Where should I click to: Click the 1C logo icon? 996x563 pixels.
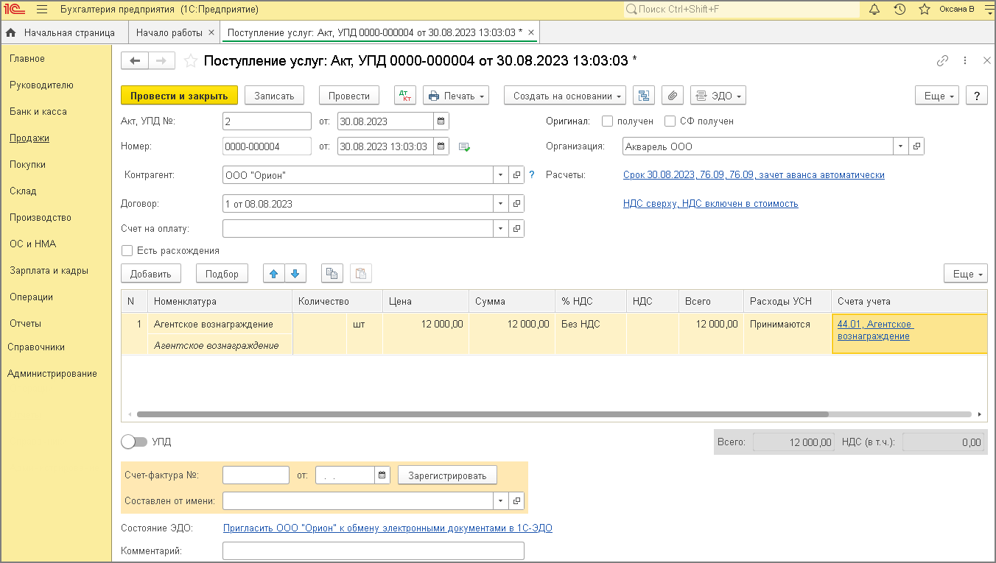[x=14, y=10]
